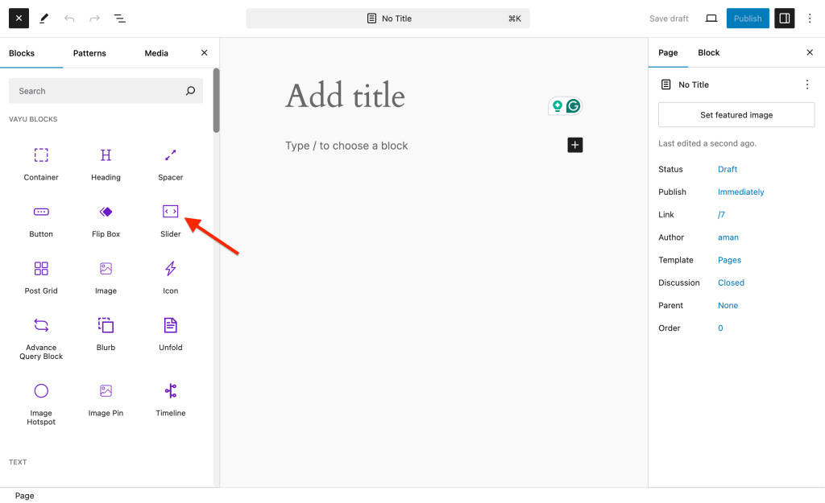The width and height of the screenshot is (825, 503).
Task: Add the Unfold block
Action: tap(170, 333)
